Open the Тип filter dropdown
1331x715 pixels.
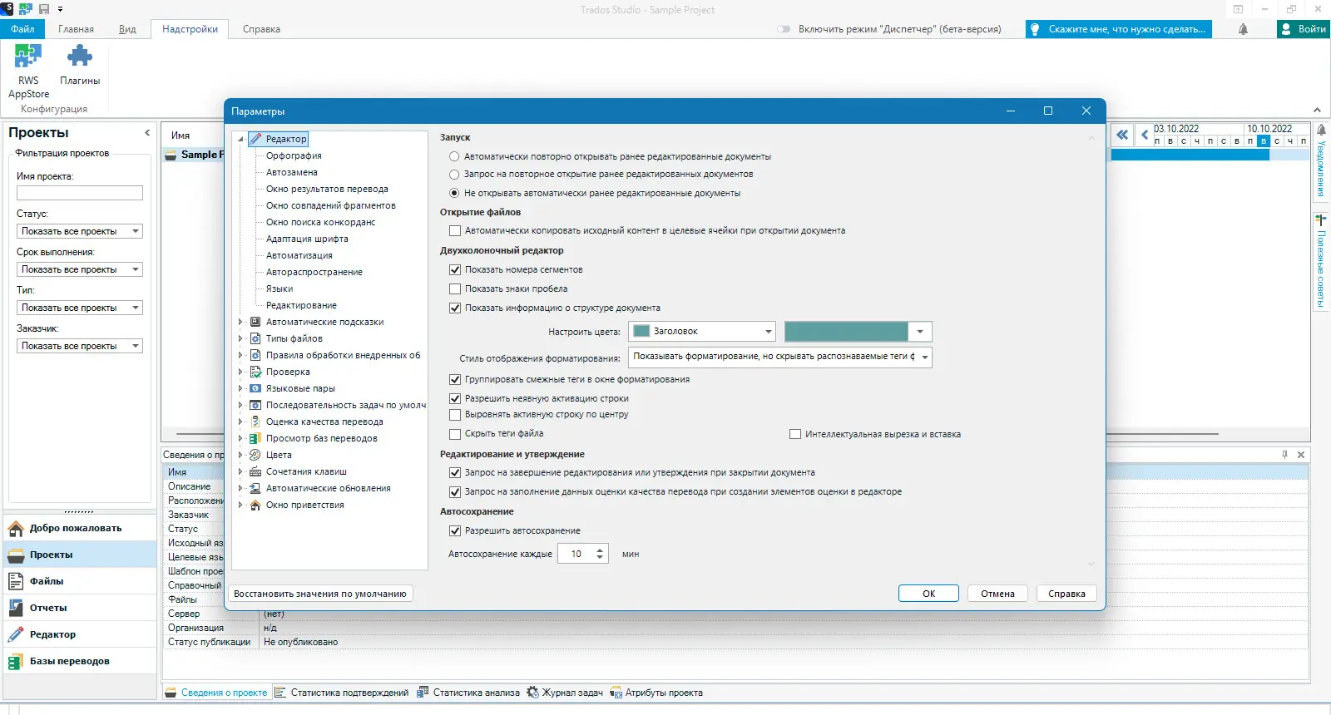pyautogui.click(x=80, y=308)
